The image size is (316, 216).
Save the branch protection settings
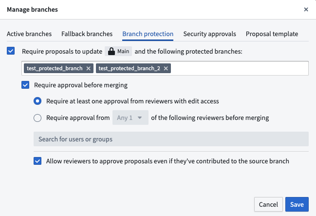tap(297, 204)
